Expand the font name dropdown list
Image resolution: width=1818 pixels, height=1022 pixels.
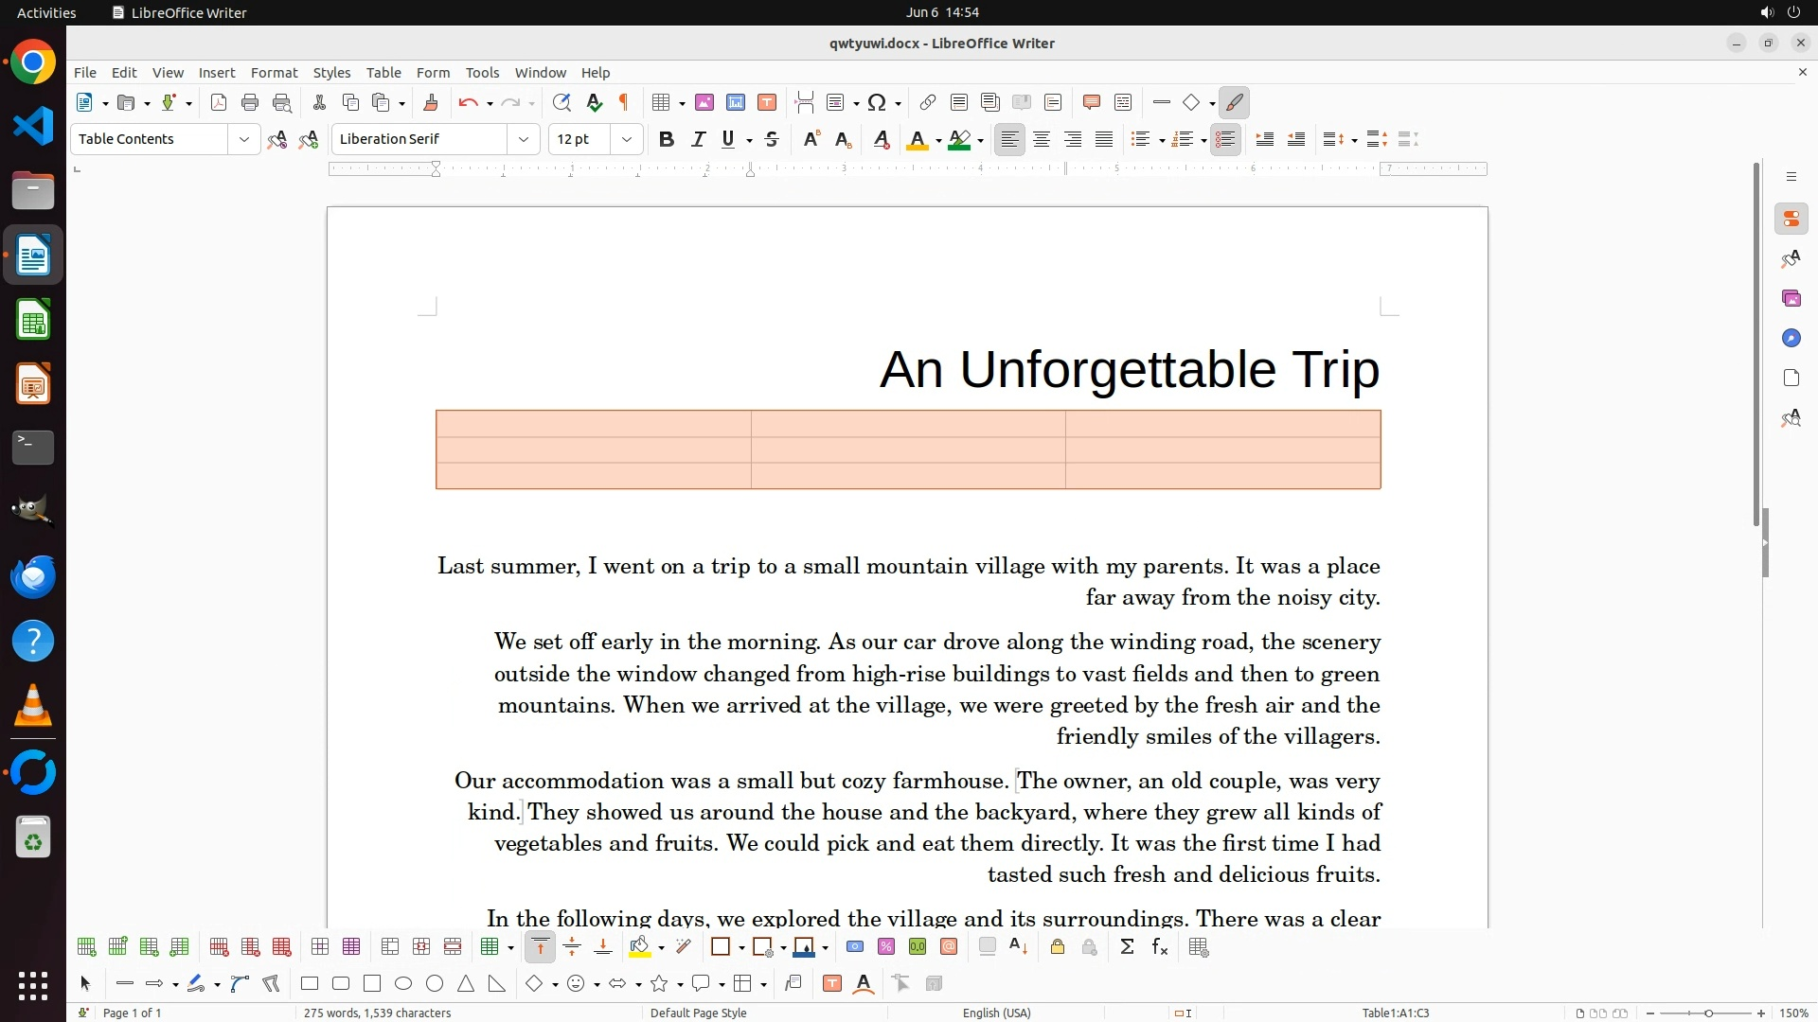tap(523, 140)
